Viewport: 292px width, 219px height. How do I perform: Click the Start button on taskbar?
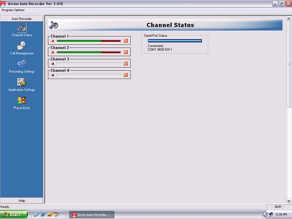[14, 215]
